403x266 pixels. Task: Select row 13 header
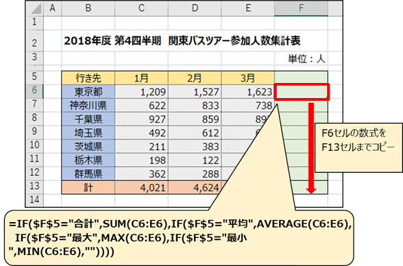point(35,187)
